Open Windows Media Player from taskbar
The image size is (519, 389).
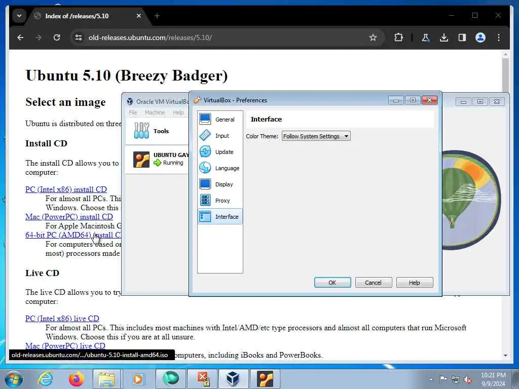(x=138, y=379)
